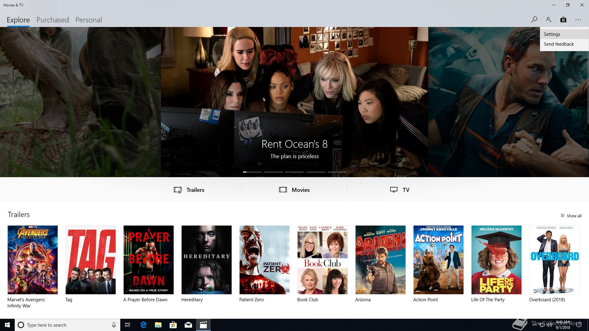Open the Life Of The Party poster
This screenshot has height=331, width=589.
[x=496, y=260]
